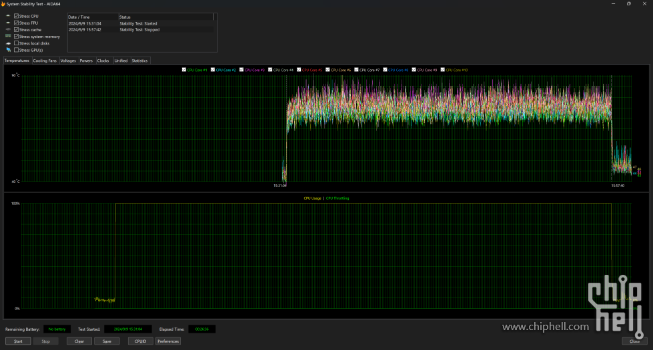Click the cache chip icon beside Stress cache
Viewport: 653px width, 350px height.
[8, 29]
